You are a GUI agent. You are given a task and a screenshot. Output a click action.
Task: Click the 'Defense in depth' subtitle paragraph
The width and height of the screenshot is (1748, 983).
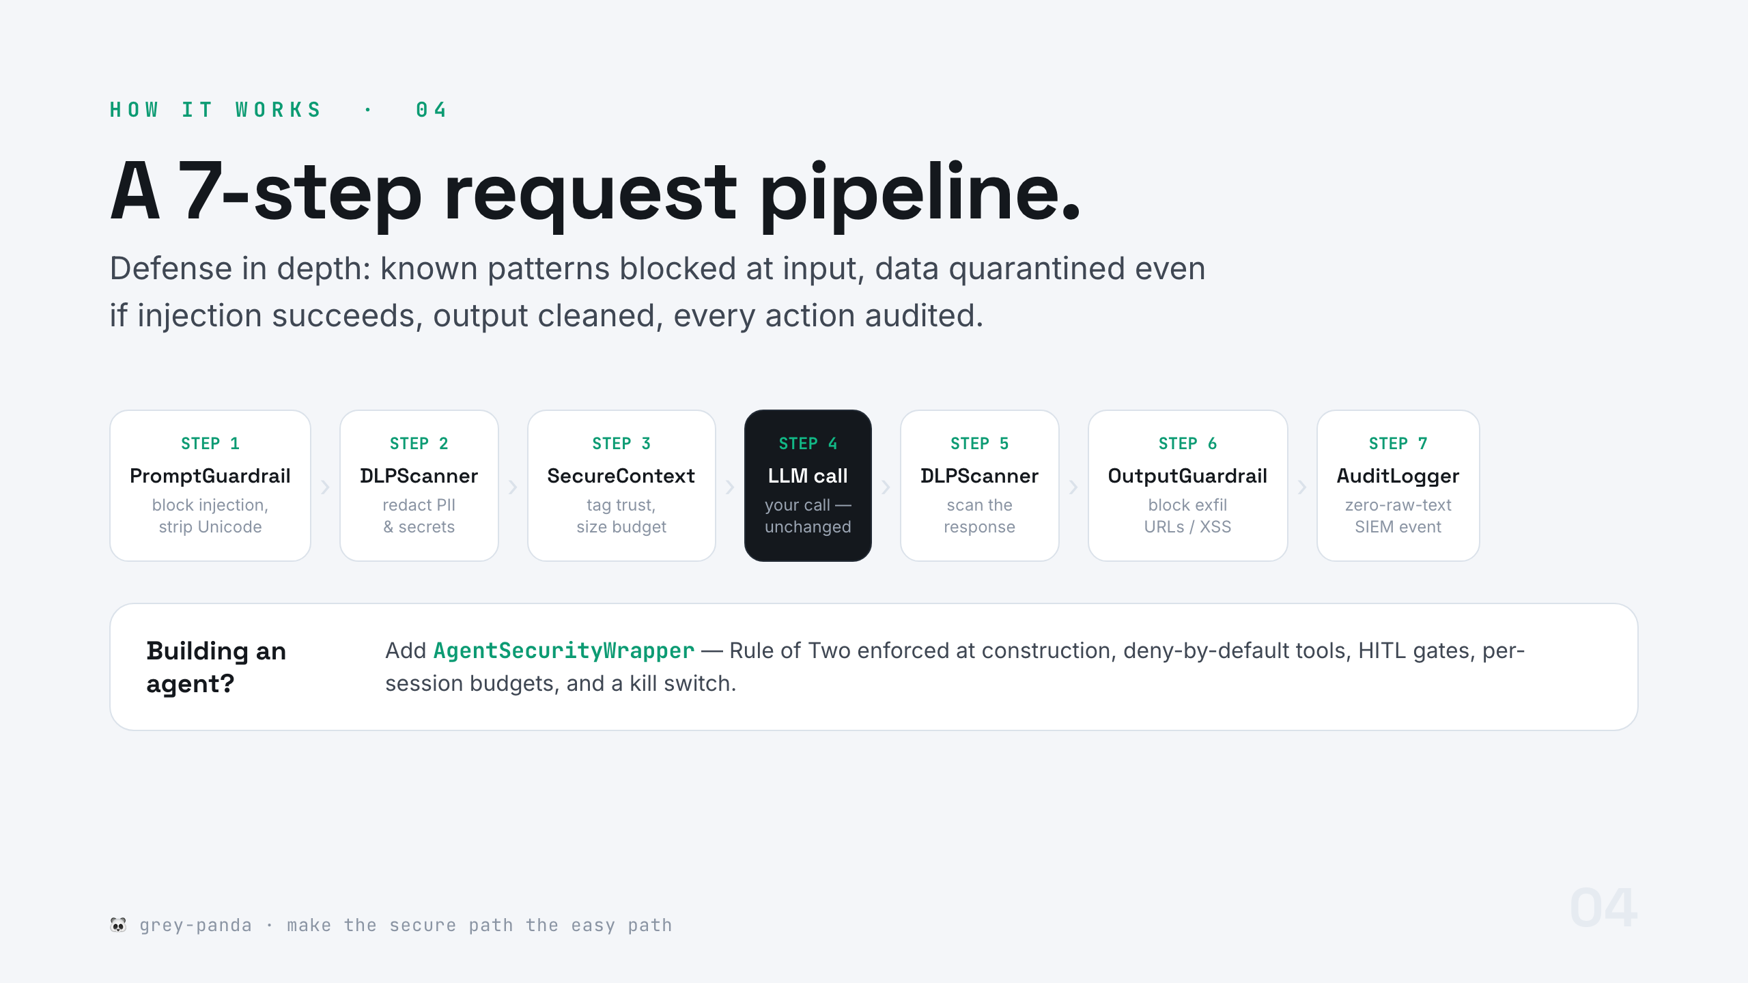click(x=658, y=291)
